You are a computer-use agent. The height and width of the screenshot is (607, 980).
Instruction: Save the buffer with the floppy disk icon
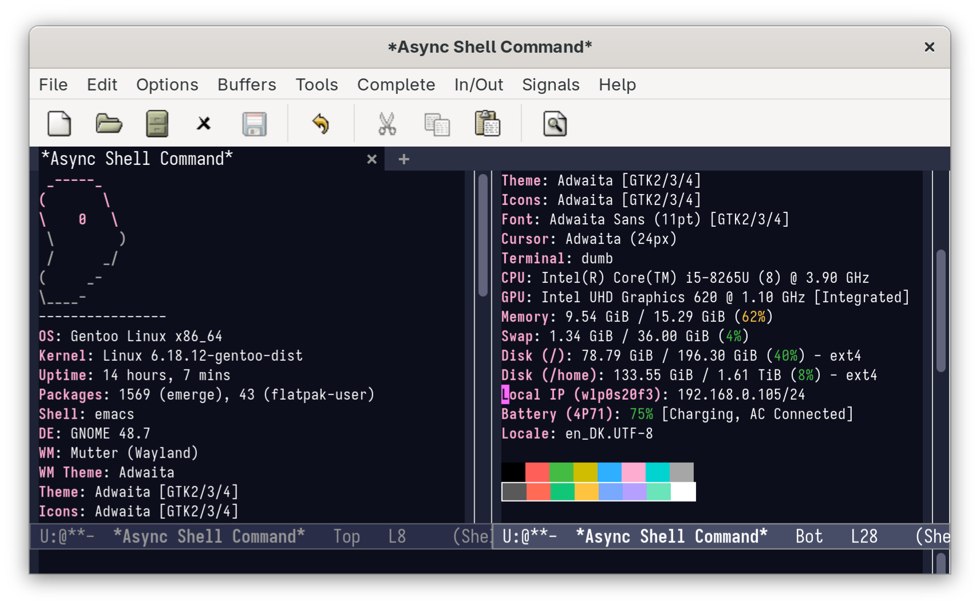(254, 124)
